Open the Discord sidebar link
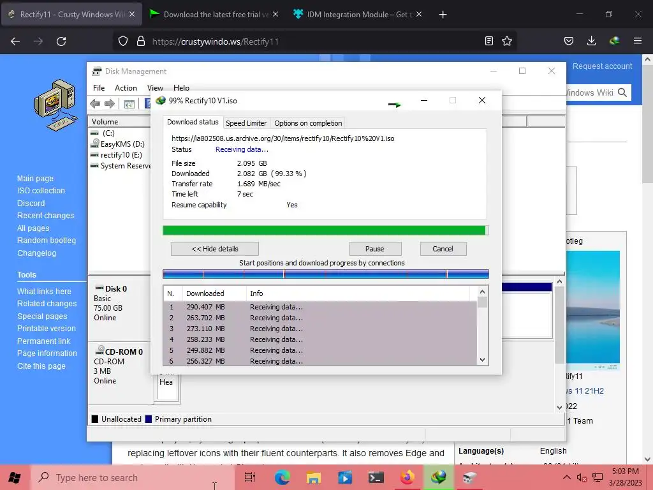Viewport: 653px width, 490px height. 31,204
